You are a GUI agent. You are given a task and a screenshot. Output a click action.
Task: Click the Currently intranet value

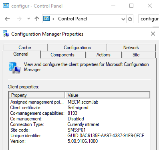click(x=83, y=124)
